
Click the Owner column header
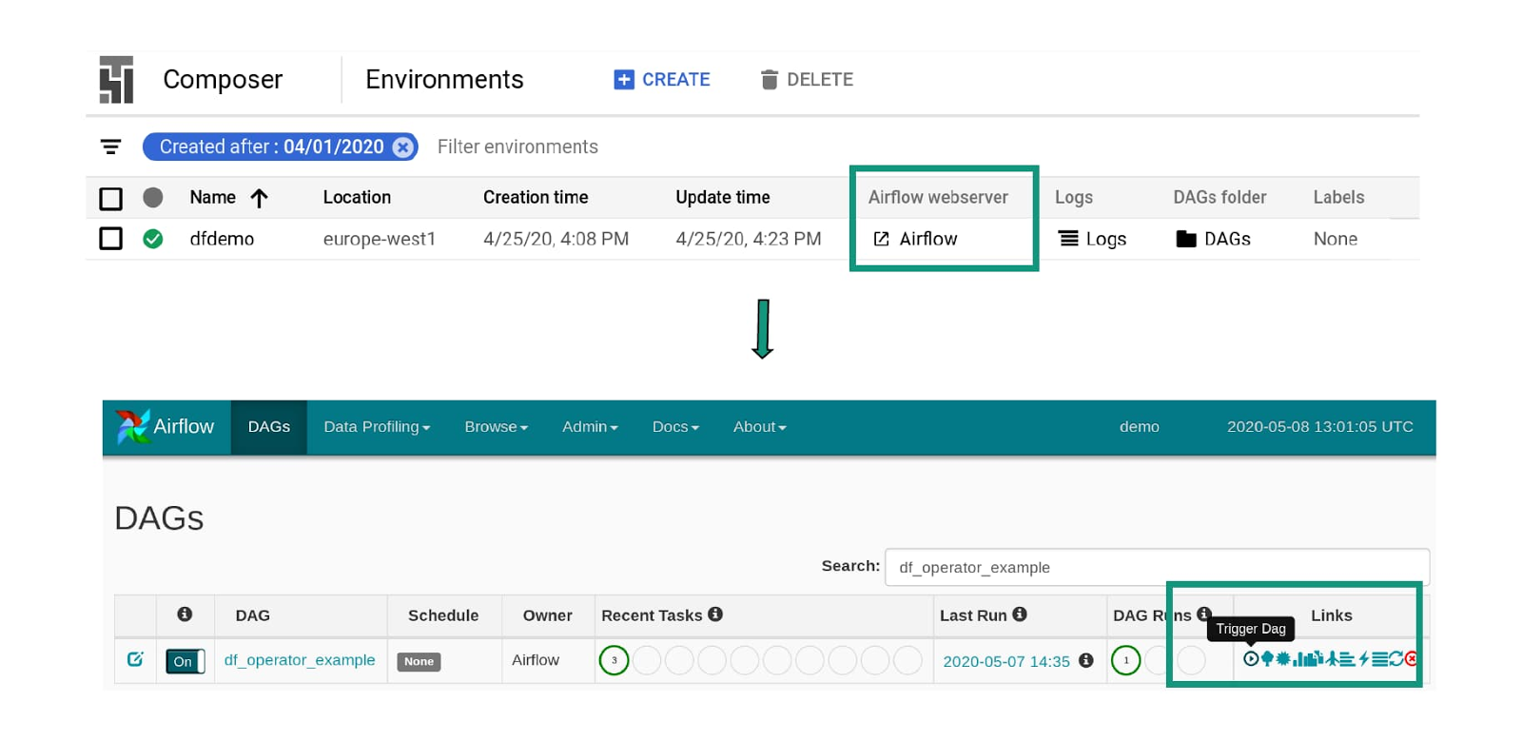pyautogui.click(x=547, y=615)
